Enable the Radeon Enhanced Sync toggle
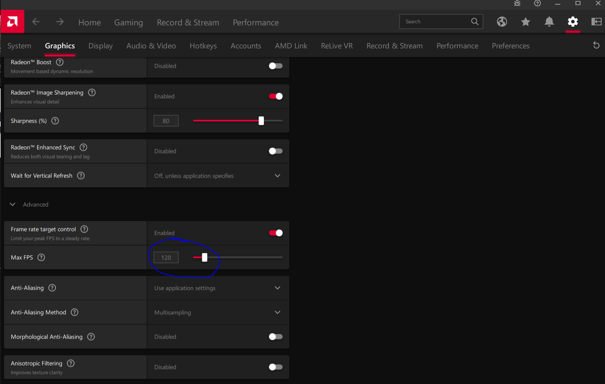 point(275,151)
